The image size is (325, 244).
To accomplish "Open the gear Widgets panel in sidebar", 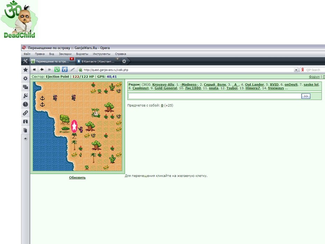I will tap(26, 78).
